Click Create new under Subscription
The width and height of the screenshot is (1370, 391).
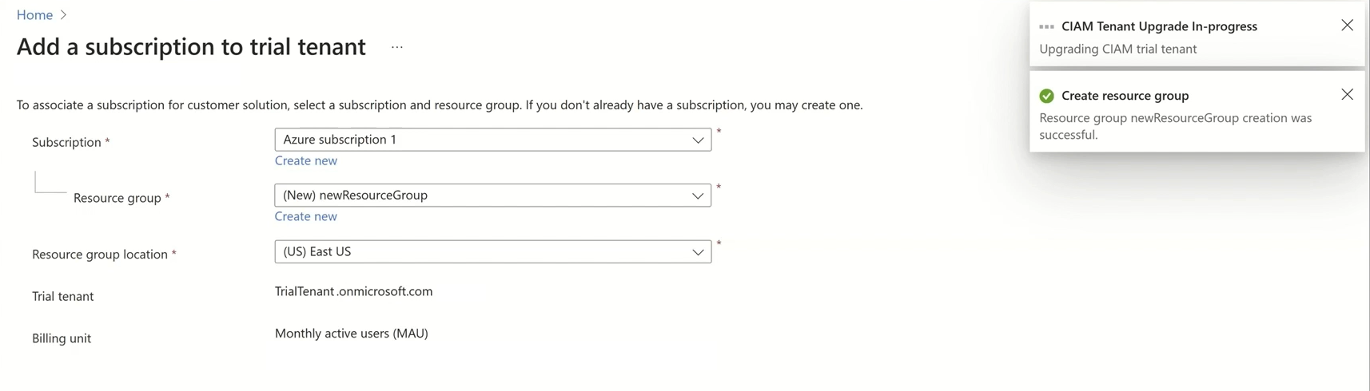click(306, 160)
